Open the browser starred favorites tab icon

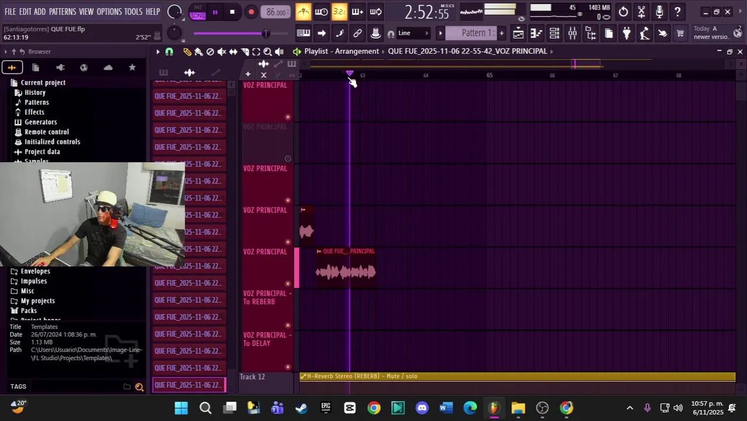132,68
